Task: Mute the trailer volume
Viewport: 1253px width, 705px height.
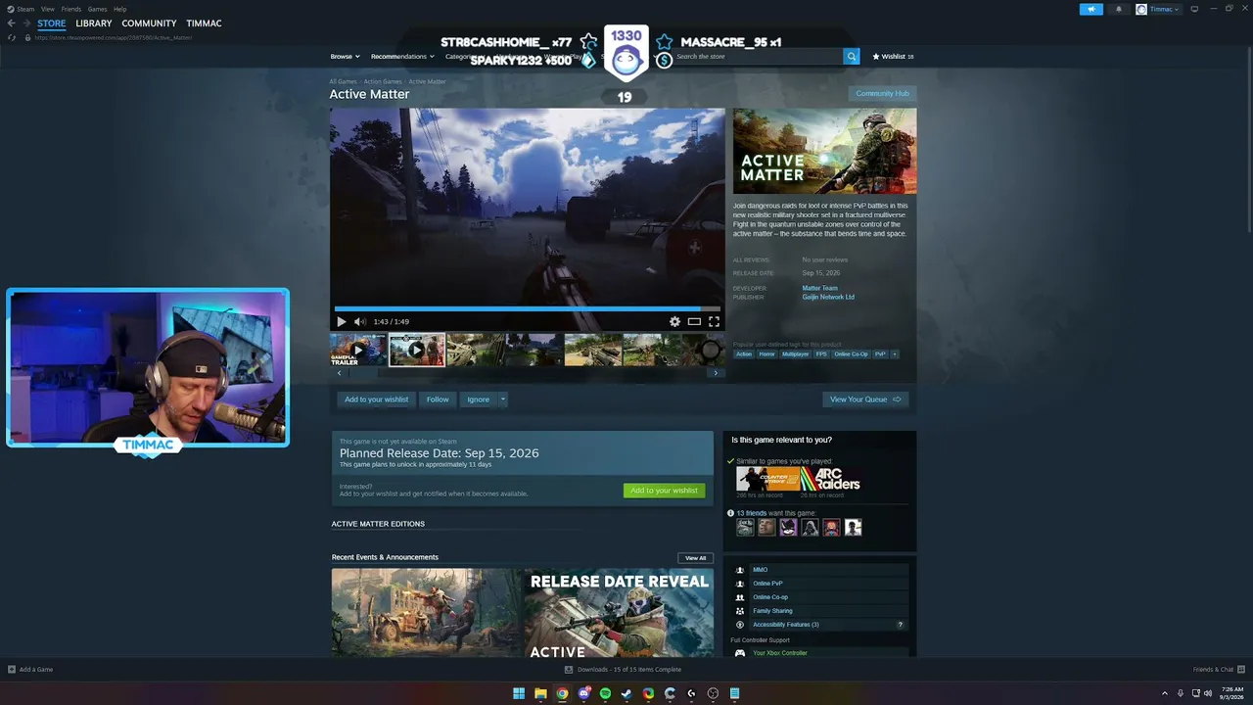Action: pyautogui.click(x=359, y=321)
